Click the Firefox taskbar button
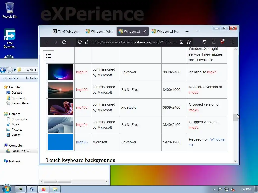Screen dimensions: 258x193 click(x=43, y=189)
